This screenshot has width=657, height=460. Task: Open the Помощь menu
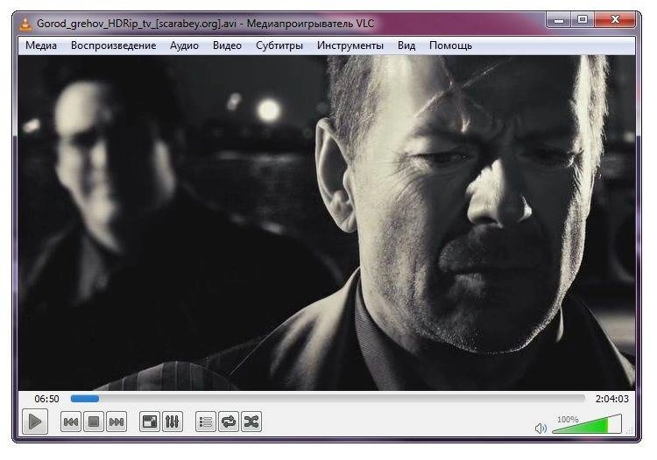(451, 45)
